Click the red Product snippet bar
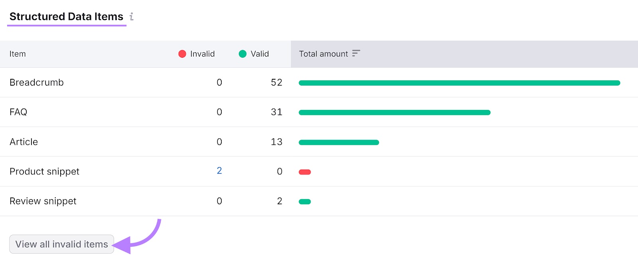Screen dimensions: 638x264 click(305, 172)
